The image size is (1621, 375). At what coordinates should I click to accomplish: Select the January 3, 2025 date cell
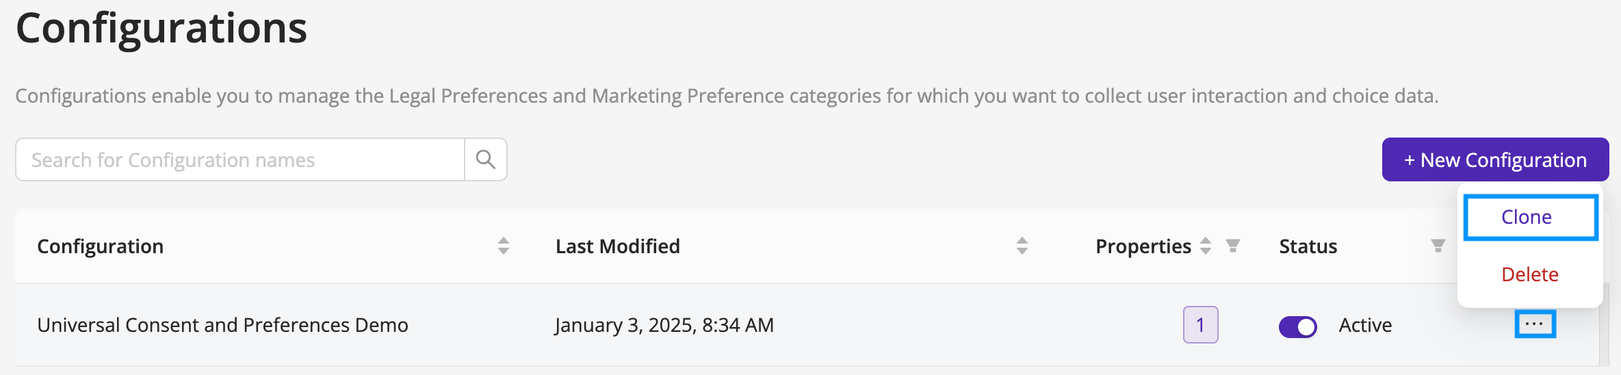(x=664, y=325)
